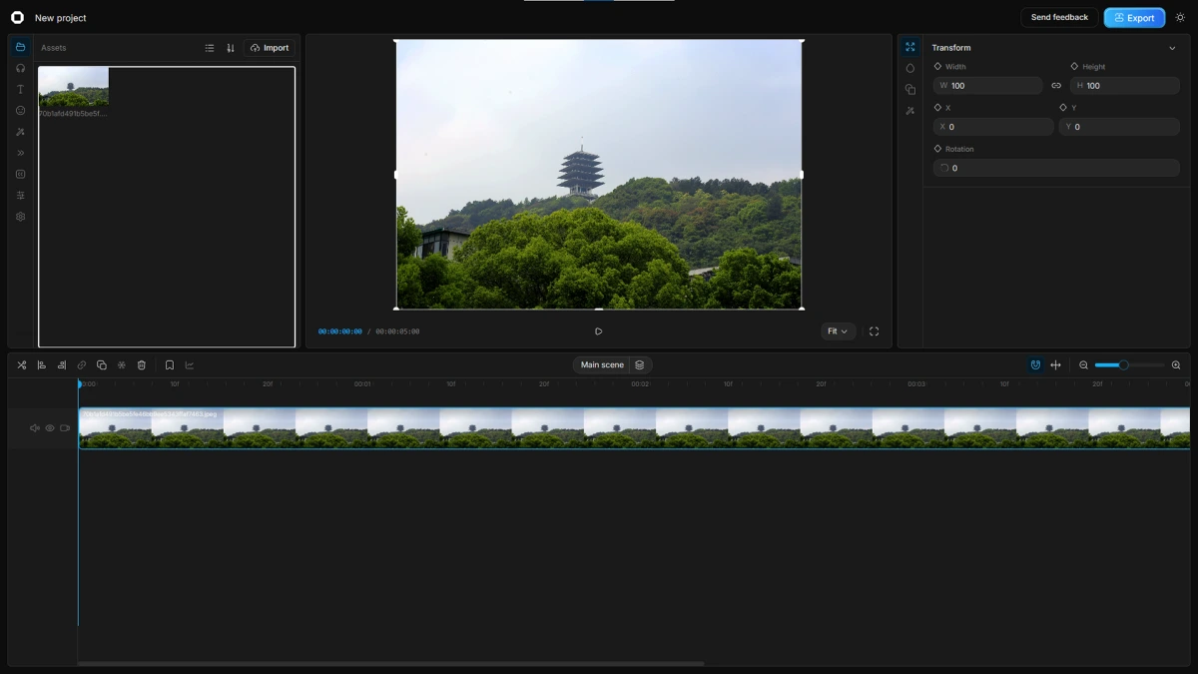Click the track video camera icon
Image resolution: width=1198 pixels, height=674 pixels.
point(65,428)
